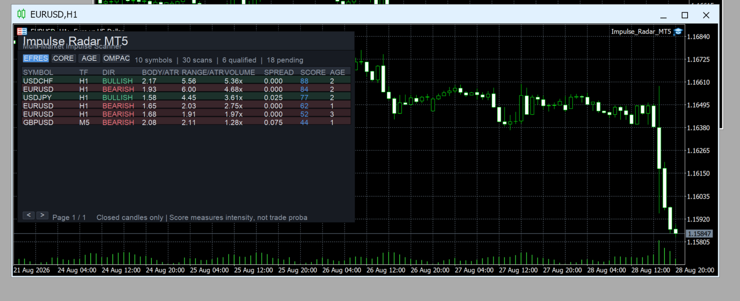Click the RANGE/ATR column header

point(203,72)
